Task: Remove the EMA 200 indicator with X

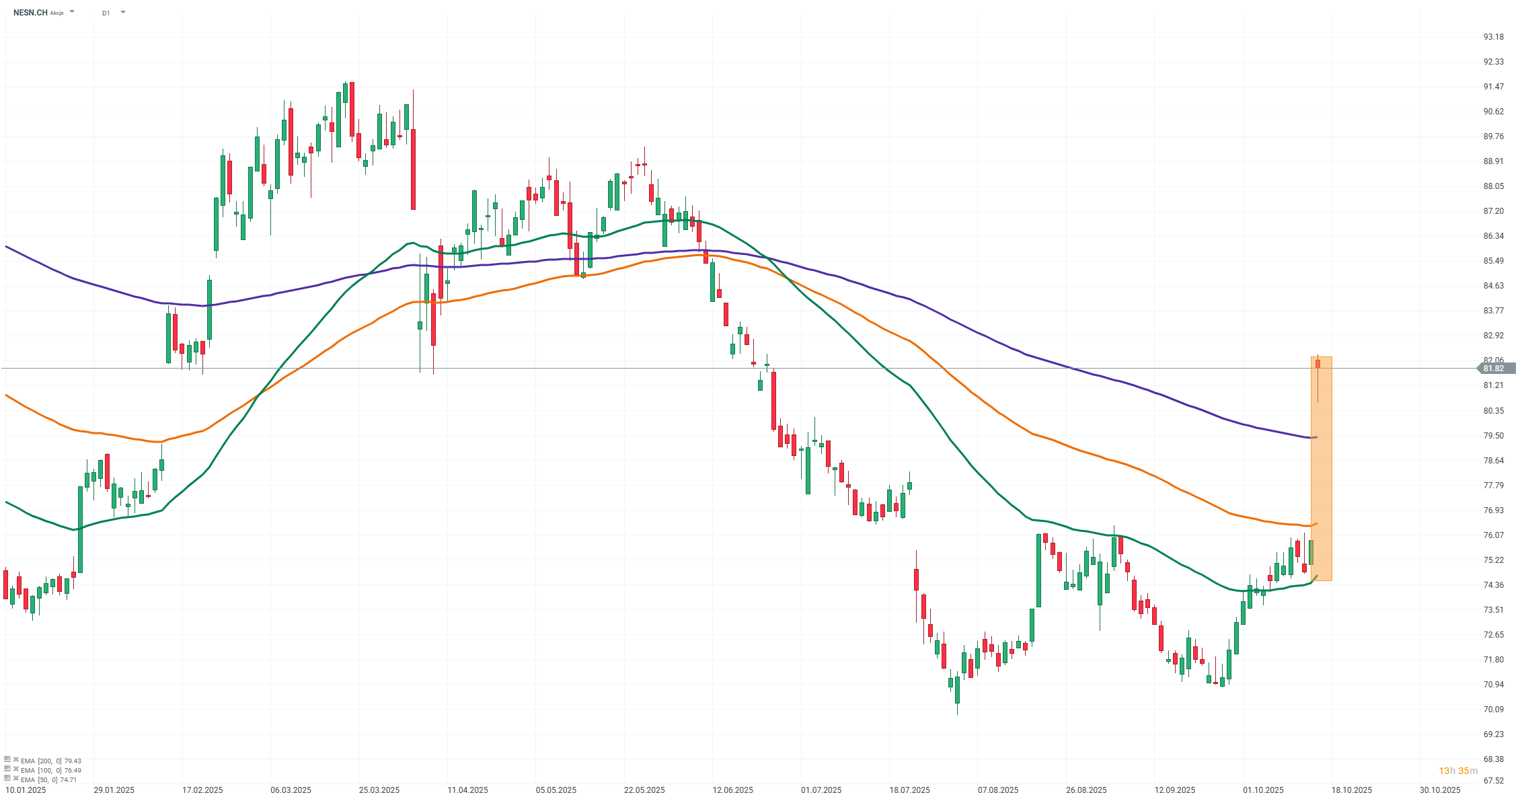Action: coord(15,761)
